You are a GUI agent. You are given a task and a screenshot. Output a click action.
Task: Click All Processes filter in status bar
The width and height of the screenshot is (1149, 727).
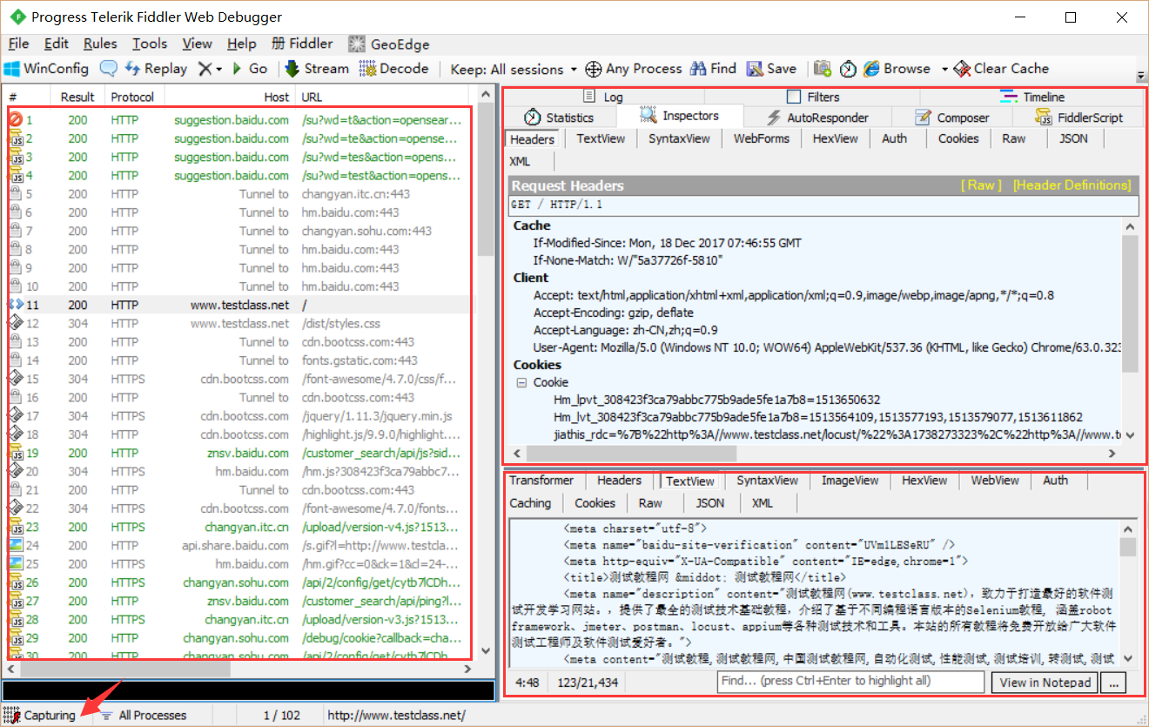(x=144, y=716)
